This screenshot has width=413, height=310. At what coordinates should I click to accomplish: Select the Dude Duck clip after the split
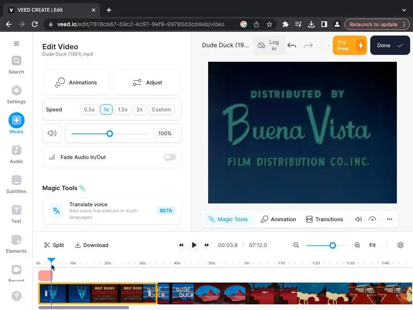coord(284,293)
